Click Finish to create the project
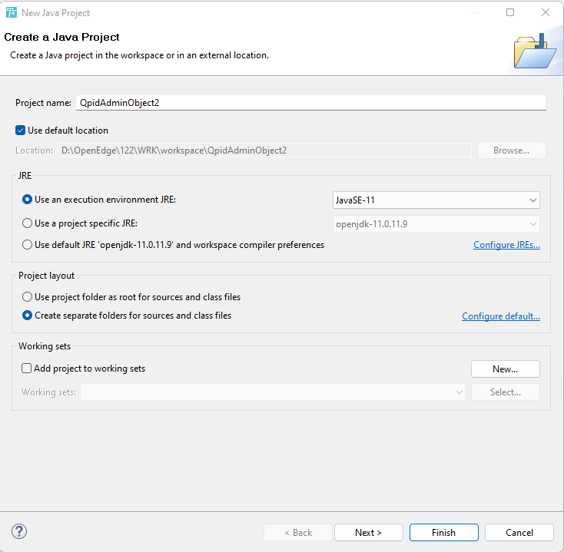The width and height of the screenshot is (564, 552). [443, 532]
